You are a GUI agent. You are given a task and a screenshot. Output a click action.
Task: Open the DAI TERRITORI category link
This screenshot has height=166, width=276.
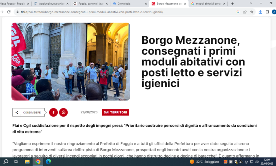[x=115, y=112]
